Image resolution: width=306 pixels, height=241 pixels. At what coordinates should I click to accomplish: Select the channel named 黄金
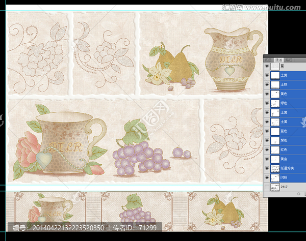[x=284, y=159]
